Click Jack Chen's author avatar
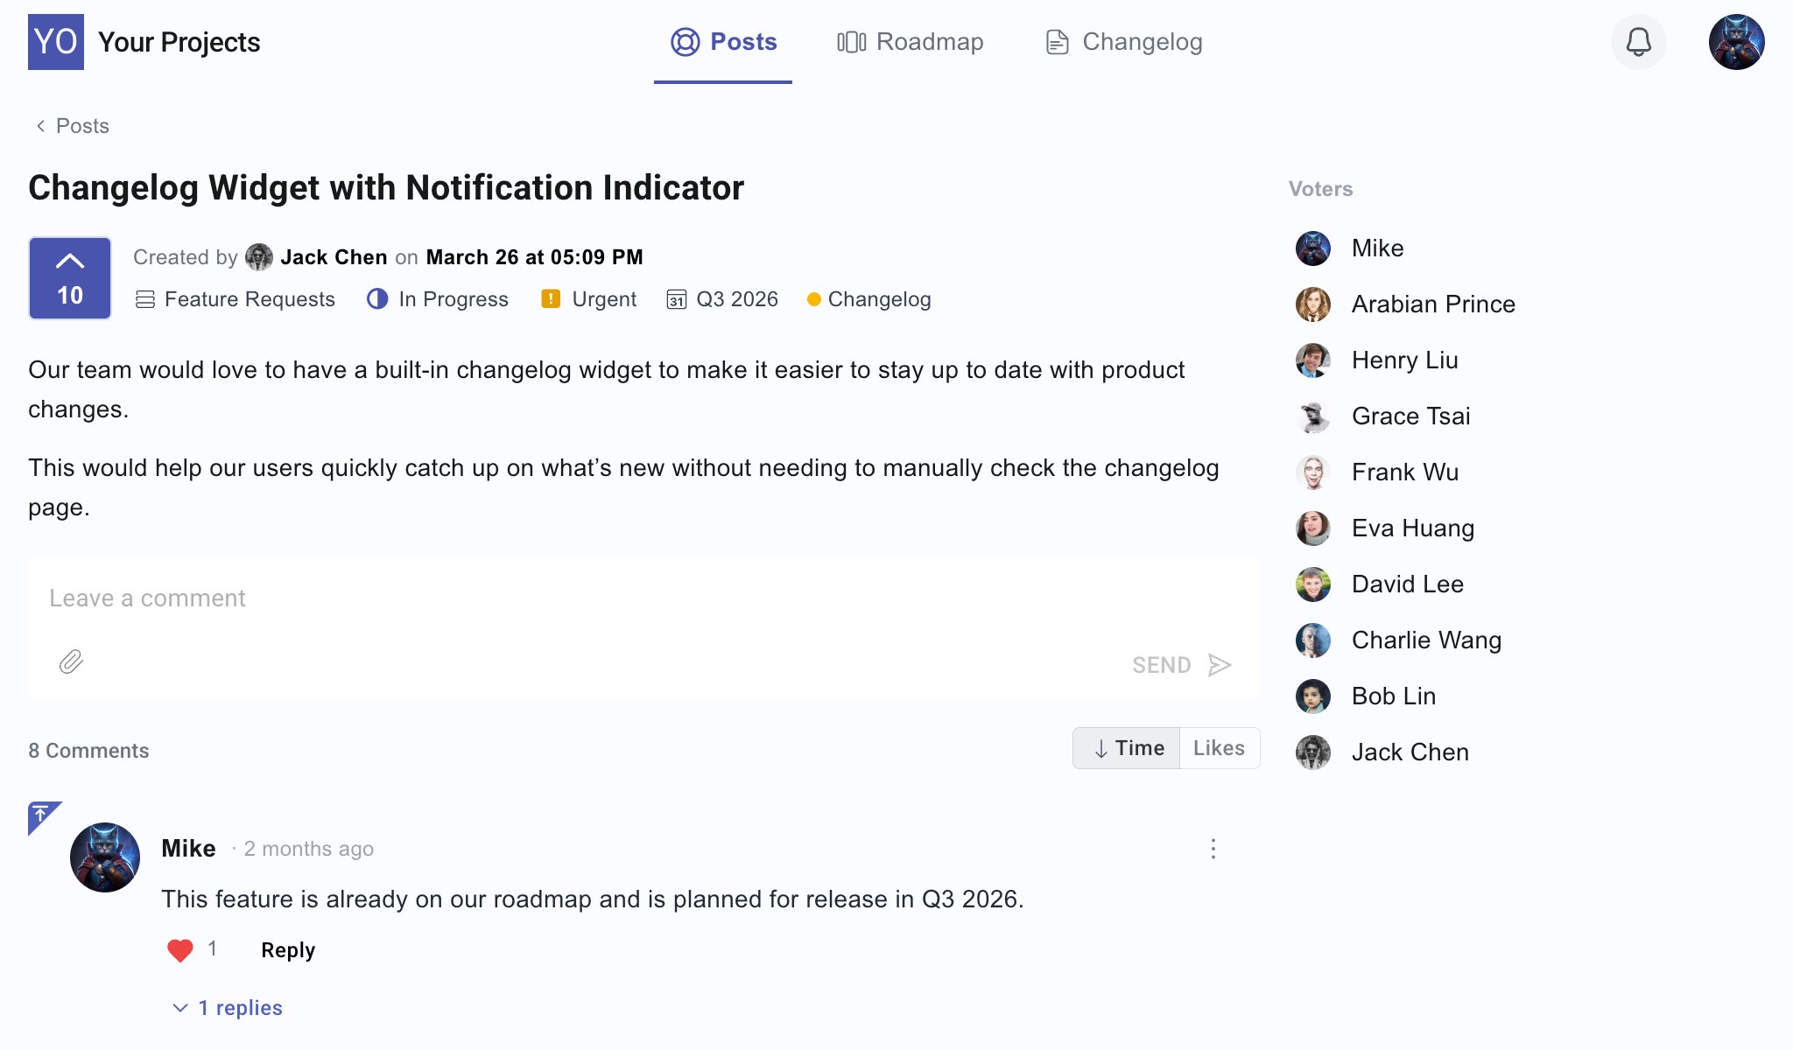 pyautogui.click(x=259, y=257)
